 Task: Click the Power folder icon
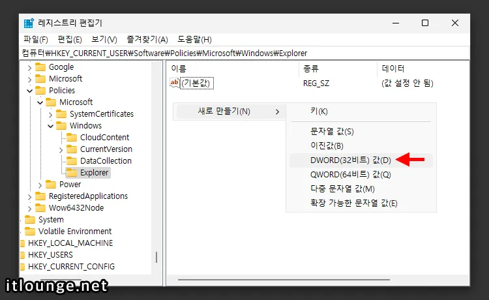[x=51, y=185]
